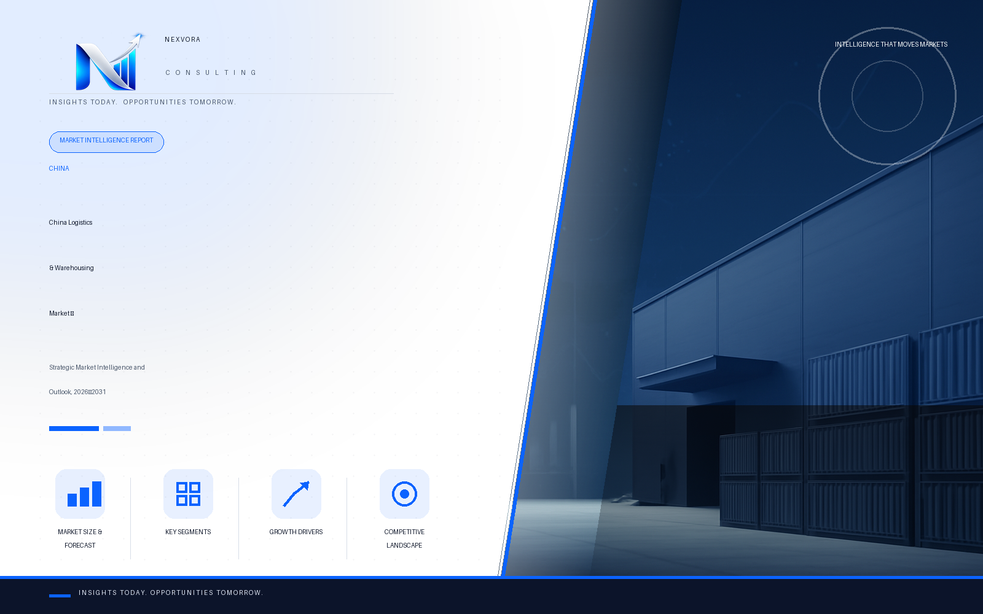Click the footer tagline Insights Today. Opportunities Tomorrow.
This screenshot has height=614, width=983.
[x=171, y=593]
